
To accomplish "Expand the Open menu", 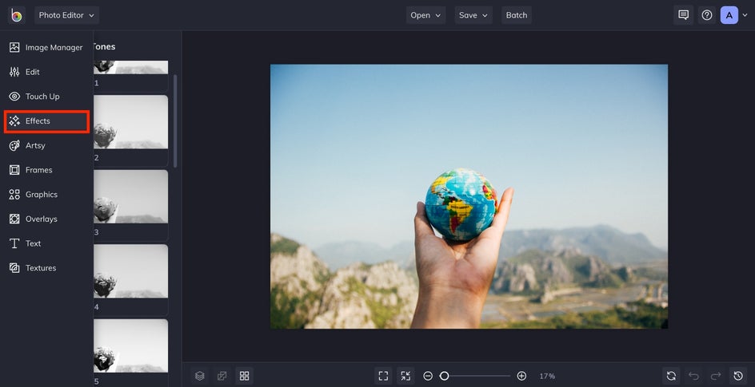I will [x=425, y=15].
